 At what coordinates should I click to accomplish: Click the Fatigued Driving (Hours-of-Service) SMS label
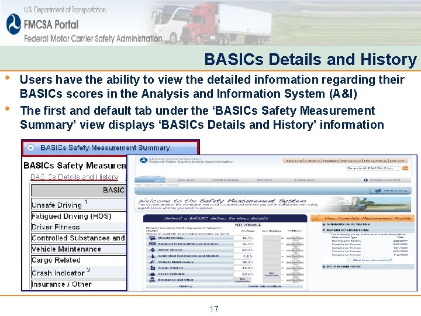pyautogui.click(x=188, y=244)
